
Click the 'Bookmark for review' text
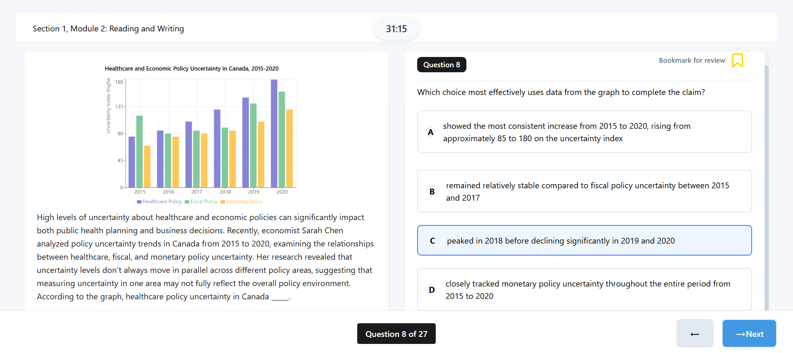pos(692,60)
